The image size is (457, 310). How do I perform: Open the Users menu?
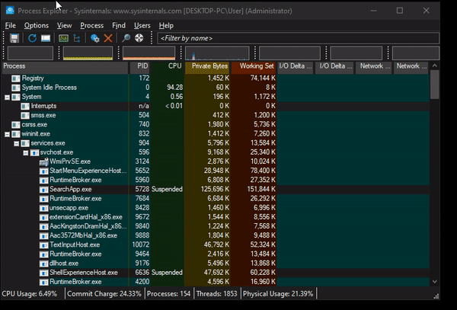pos(142,26)
